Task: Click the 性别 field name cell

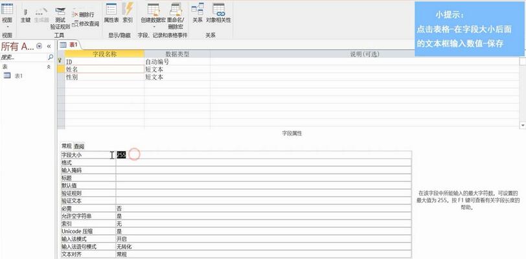Action: pyautogui.click(x=104, y=76)
